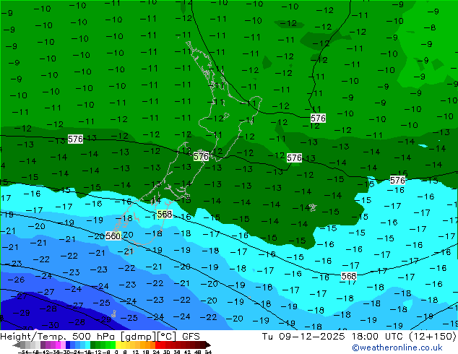The height and width of the screenshot is (354, 458).
Task: Click the dark navy legend swatch at -30
Action: coord(68,345)
